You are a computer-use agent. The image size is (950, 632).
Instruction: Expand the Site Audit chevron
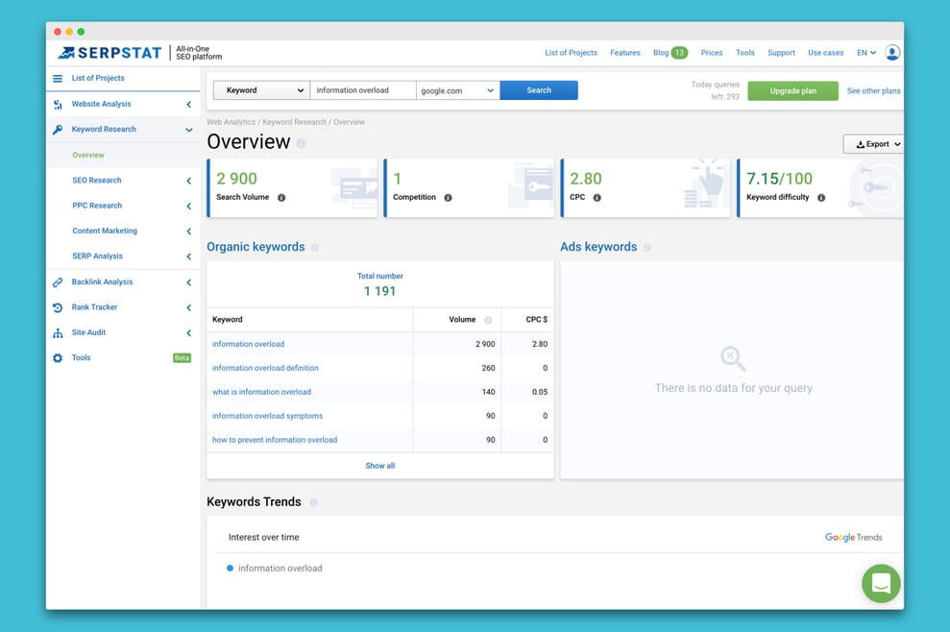[189, 332]
